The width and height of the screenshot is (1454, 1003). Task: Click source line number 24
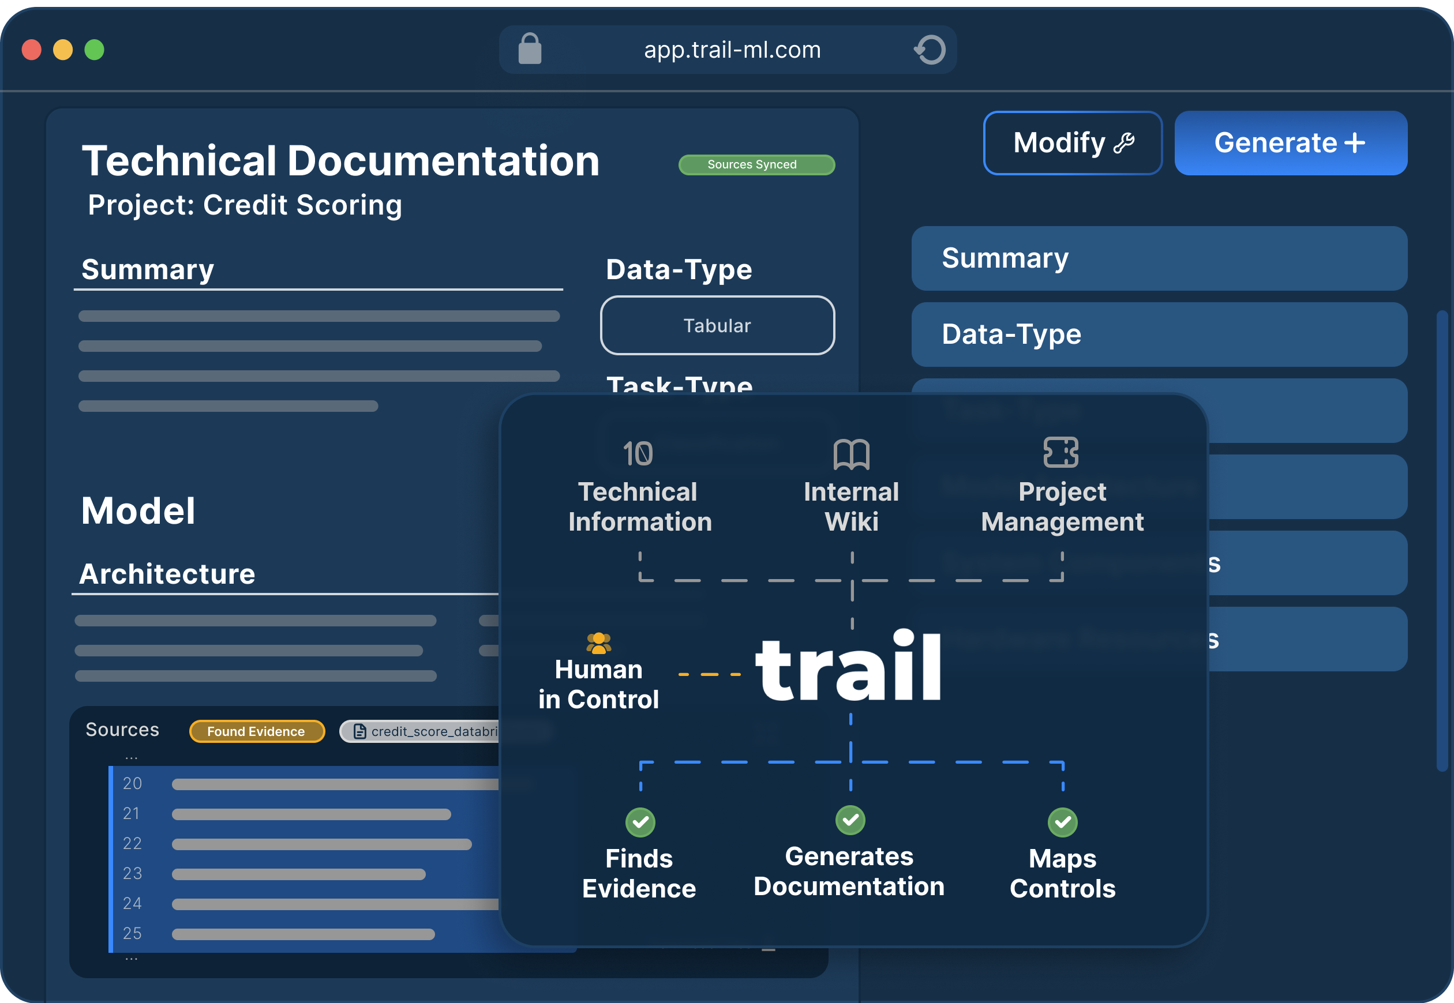[x=132, y=904]
